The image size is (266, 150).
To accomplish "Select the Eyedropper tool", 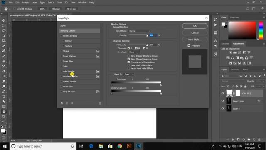I will tap(4, 46).
